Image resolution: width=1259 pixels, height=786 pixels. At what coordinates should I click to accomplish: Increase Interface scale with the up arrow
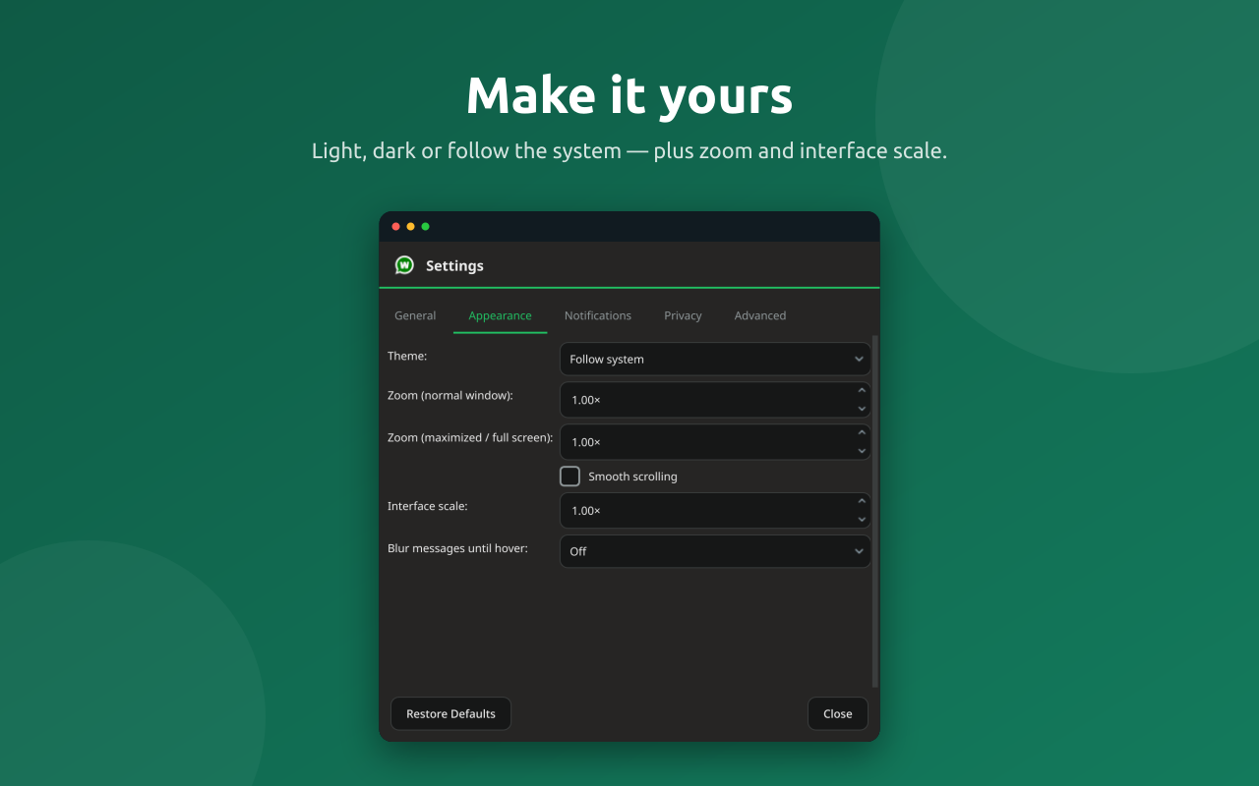tap(862, 501)
